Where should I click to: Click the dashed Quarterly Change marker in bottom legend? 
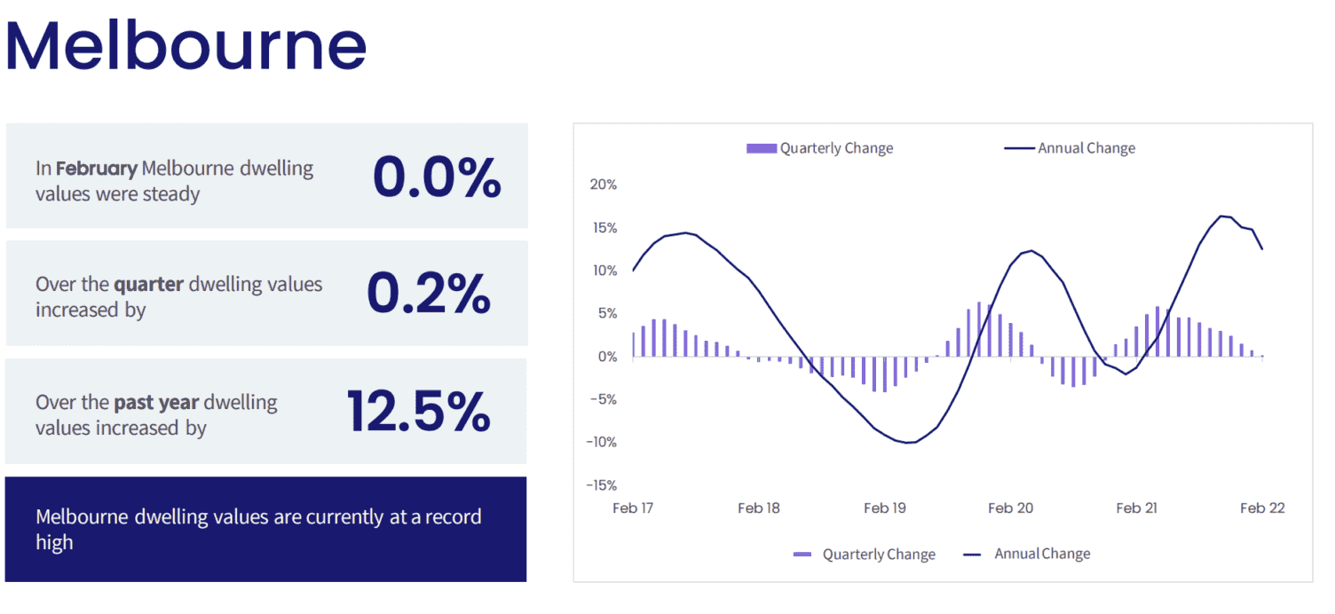click(802, 555)
